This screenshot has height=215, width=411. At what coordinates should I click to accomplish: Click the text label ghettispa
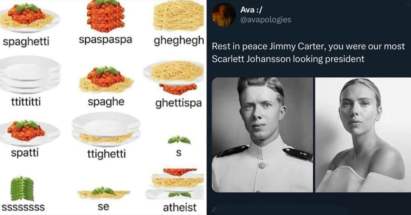pos(179,103)
